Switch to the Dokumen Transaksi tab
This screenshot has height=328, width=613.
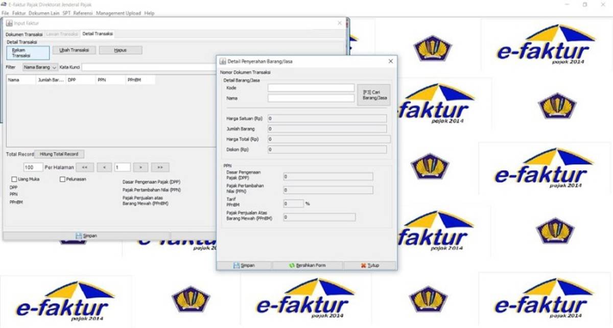(24, 34)
